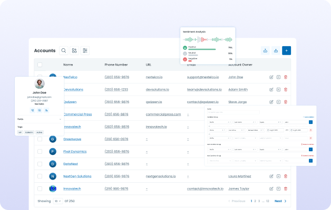The height and width of the screenshot is (210, 331).
Task: Jump to page 13 in pagination
Action: click(268, 201)
